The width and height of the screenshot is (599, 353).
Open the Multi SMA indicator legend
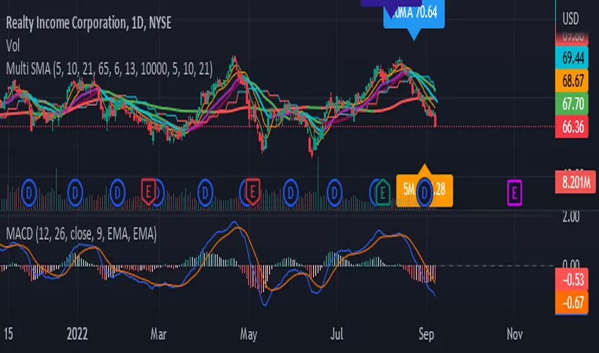coord(109,69)
